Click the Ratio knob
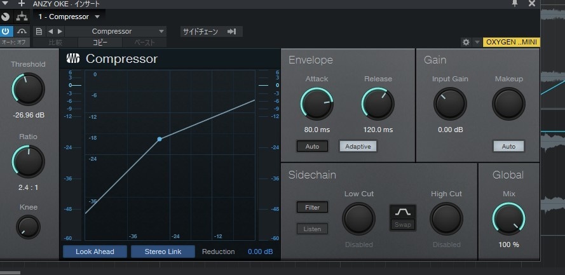The width and height of the screenshot is (565, 275). click(x=28, y=161)
